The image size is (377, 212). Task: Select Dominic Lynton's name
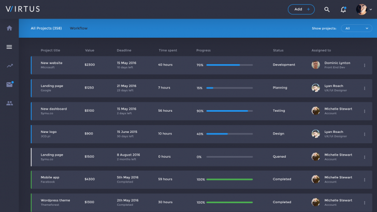pyautogui.click(x=337, y=63)
